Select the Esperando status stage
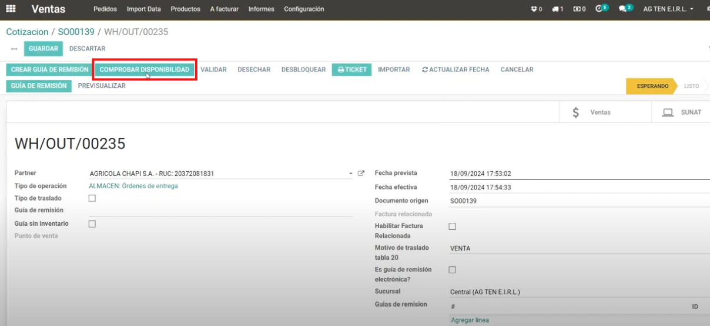The height and width of the screenshot is (326, 710). click(x=651, y=86)
